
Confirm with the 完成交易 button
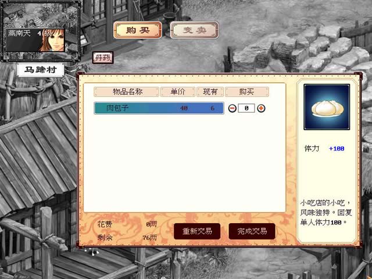click(252, 231)
